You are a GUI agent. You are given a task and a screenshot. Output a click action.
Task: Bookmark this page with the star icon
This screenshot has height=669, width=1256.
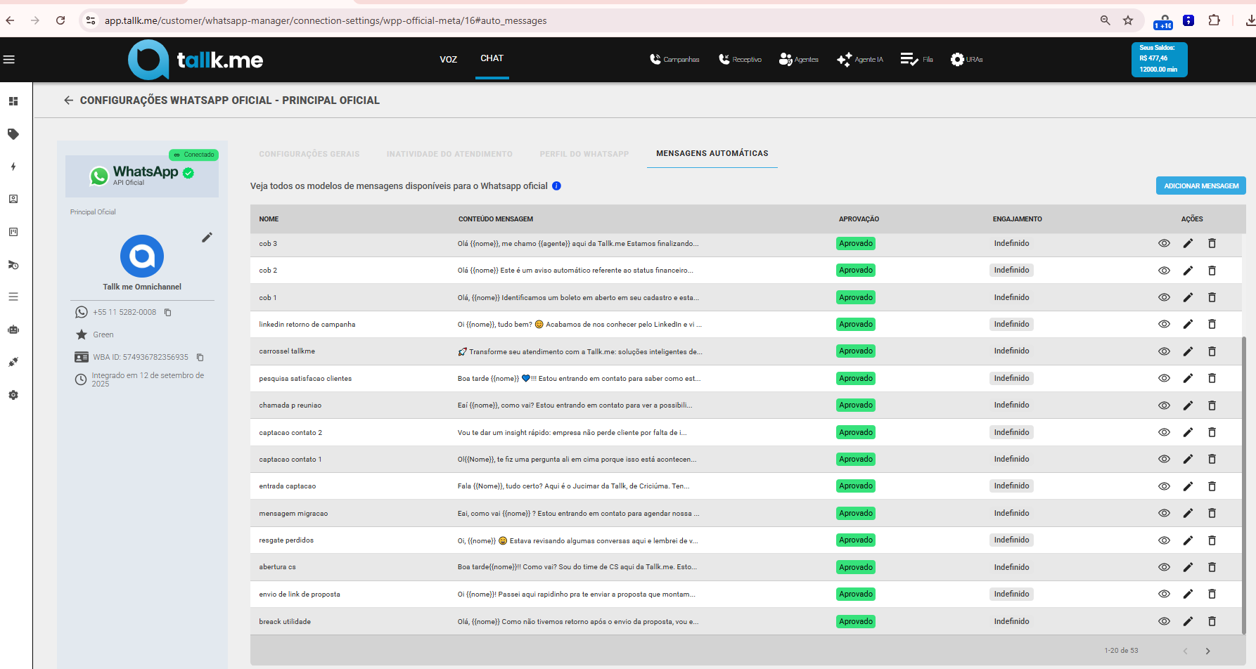coord(1128,20)
